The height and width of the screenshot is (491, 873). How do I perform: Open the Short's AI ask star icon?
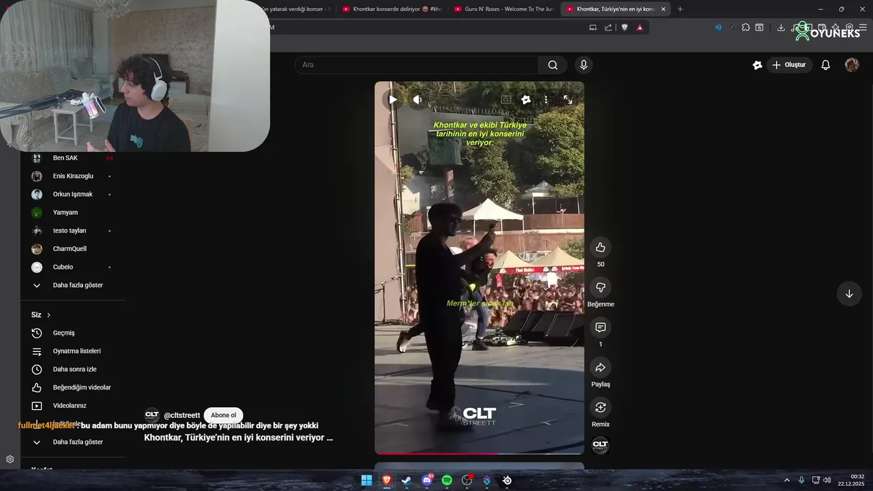pos(526,100)
